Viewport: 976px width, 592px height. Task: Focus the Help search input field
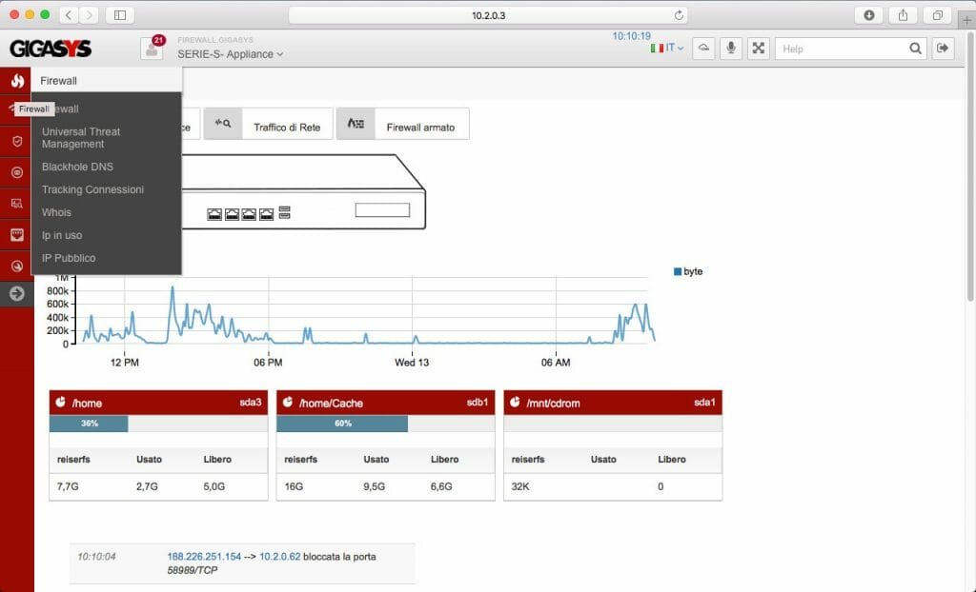click(841, 49)
